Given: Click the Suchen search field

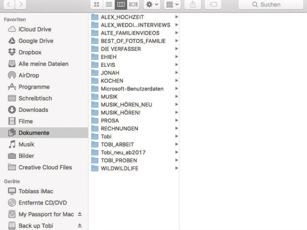Looking at the screenshot, I should [x=271, y=4].
